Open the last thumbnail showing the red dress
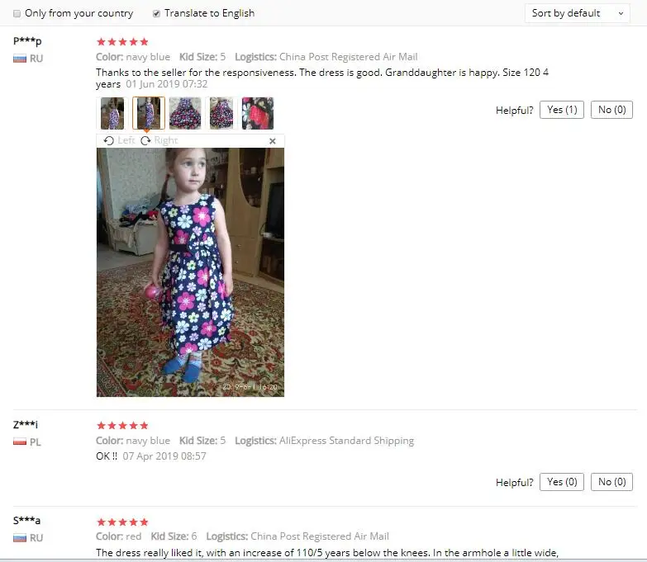This screenshot has width=647, height=562. click(258, 113)
